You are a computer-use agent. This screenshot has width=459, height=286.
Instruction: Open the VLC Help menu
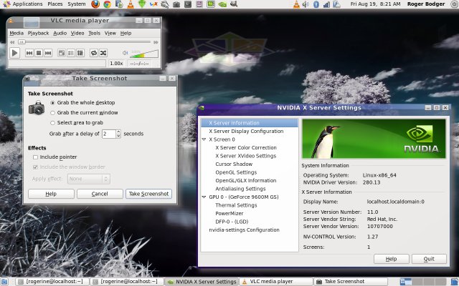126,33
